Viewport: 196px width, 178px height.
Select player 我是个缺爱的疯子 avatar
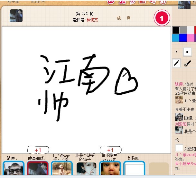(x=86, y=169)
